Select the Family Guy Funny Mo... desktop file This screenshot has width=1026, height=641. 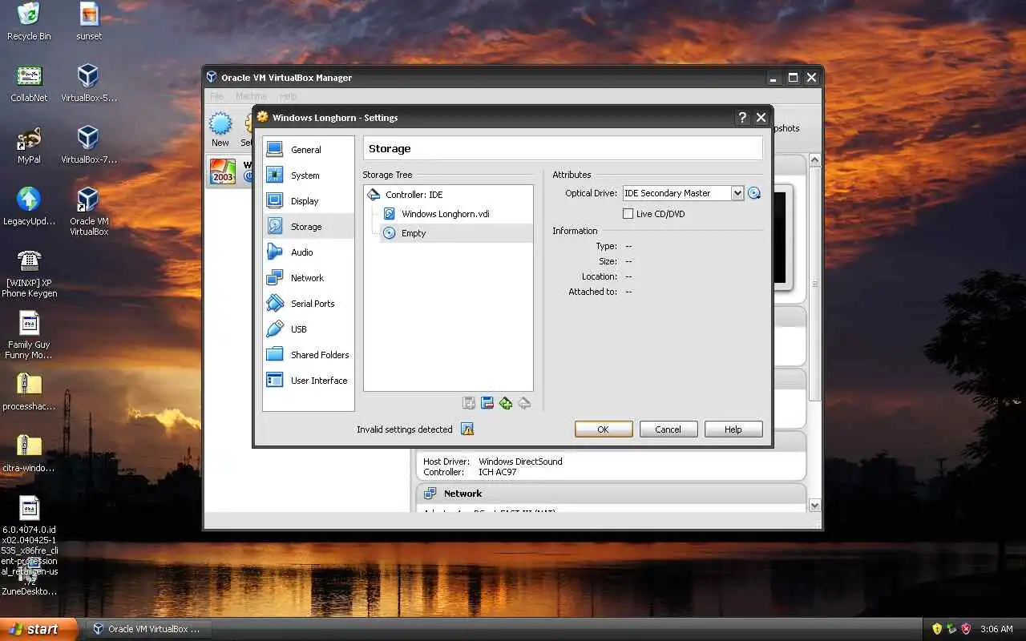(29, 336)
